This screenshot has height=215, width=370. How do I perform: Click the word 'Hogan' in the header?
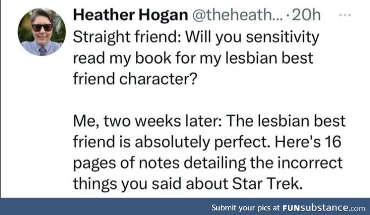pos(163,16)
